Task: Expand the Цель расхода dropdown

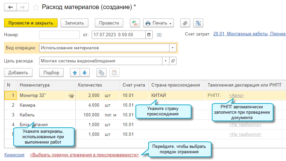Action: pos(166,61)
